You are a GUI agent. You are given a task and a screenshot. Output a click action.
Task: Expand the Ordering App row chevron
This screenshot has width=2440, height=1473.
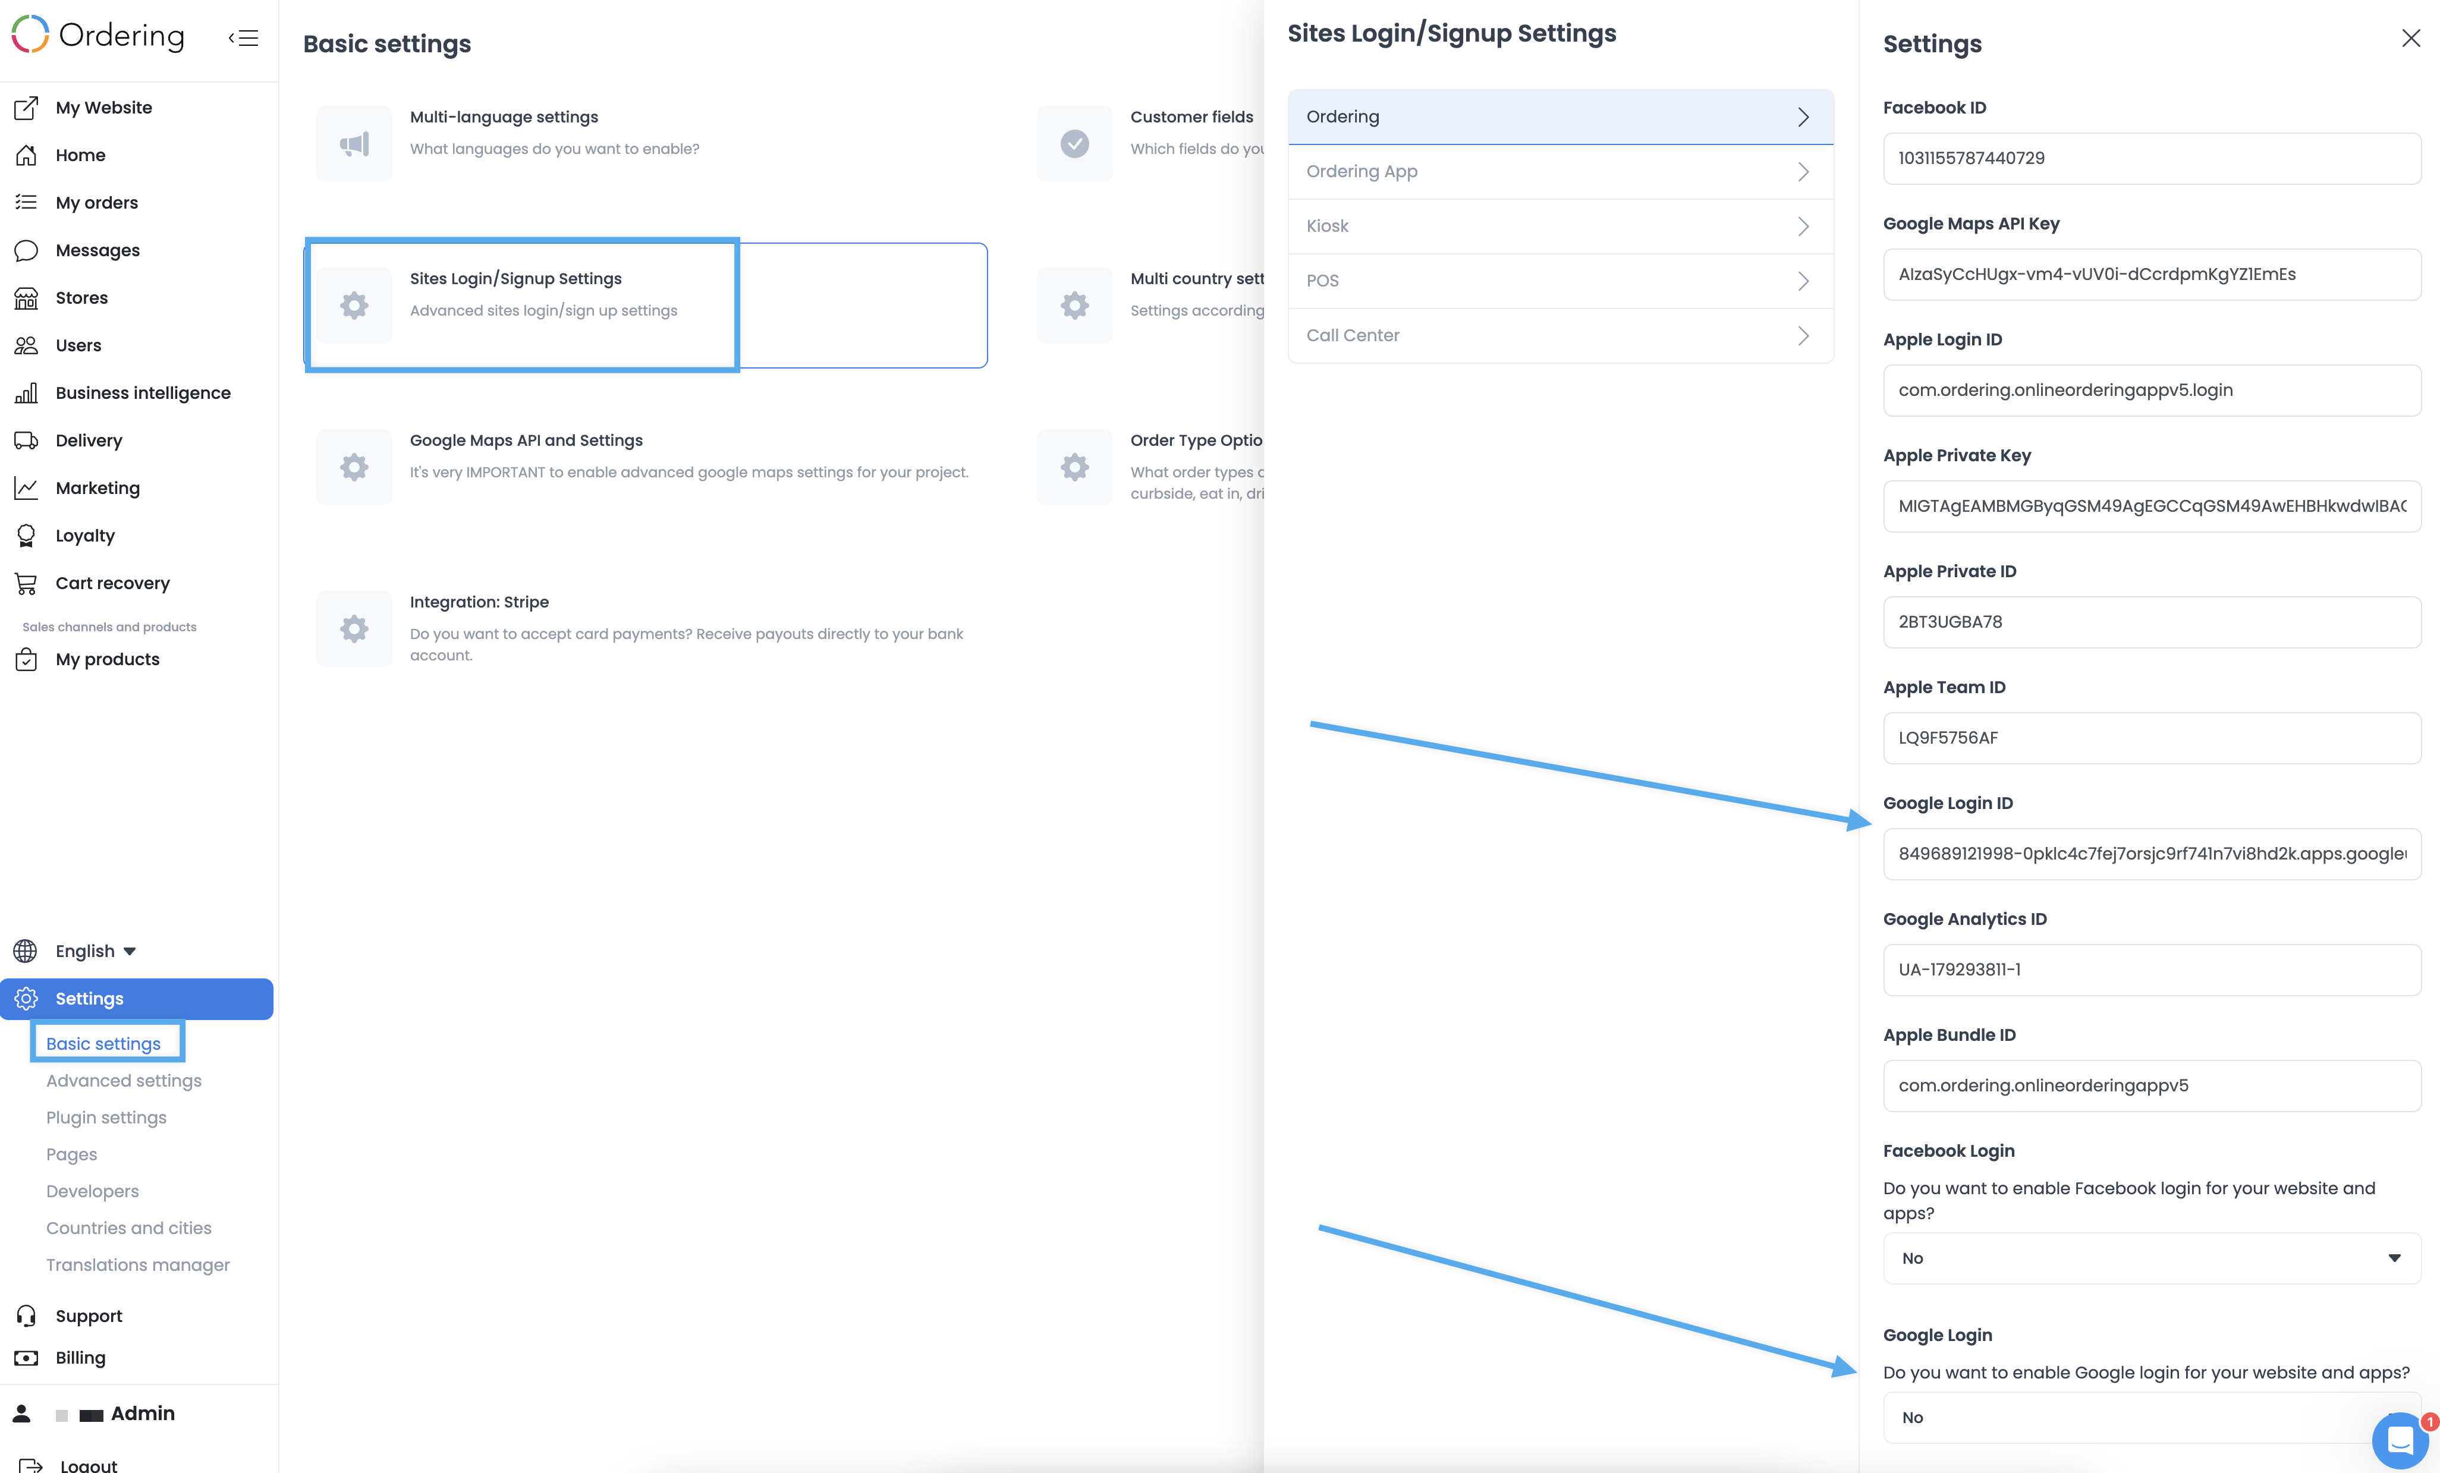point(1803,171)
